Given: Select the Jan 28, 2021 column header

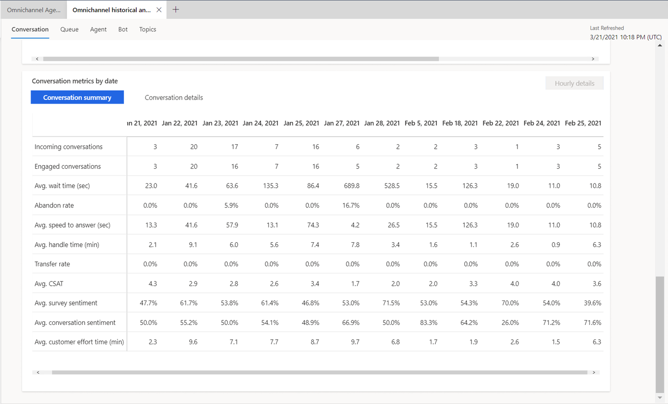Looking at the screenshot, I should click(x=382, y=123).
